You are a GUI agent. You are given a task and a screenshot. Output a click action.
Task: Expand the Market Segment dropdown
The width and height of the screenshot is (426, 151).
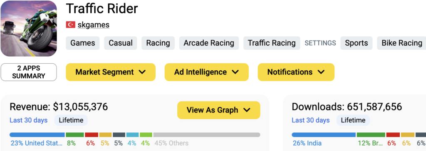pos(111,72)
